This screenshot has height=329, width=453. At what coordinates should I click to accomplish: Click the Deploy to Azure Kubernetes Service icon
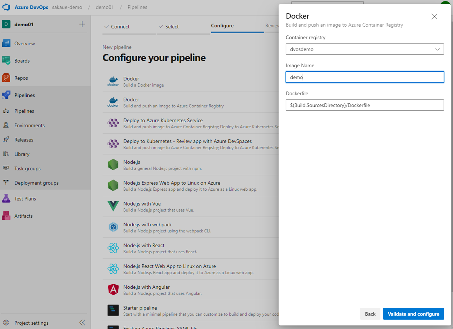tap(113, 123)
